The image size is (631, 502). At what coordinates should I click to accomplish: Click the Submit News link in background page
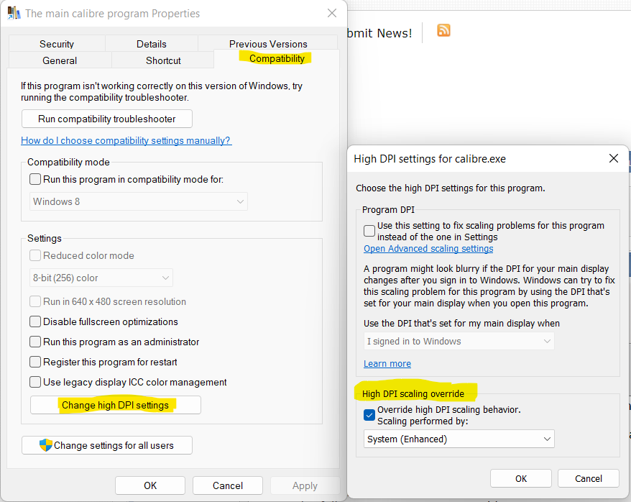[379, 33]
